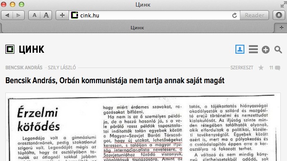Open site search magnifier icon
This screenshot has height=161, width=287.
[x=278, y=50]
